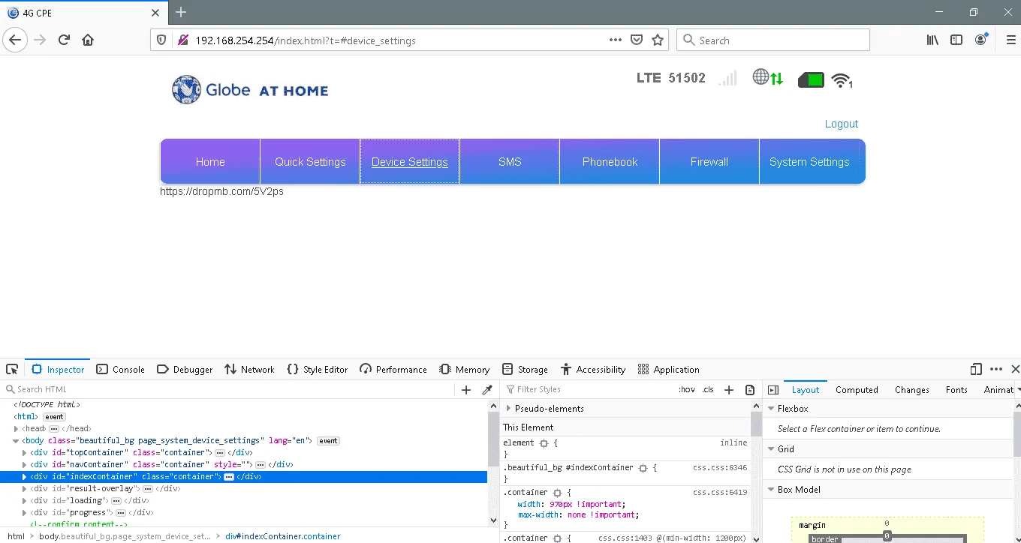Open the Library icon in Firefox toolbar
The image size is (1021, 543).
tap(932, 40)
